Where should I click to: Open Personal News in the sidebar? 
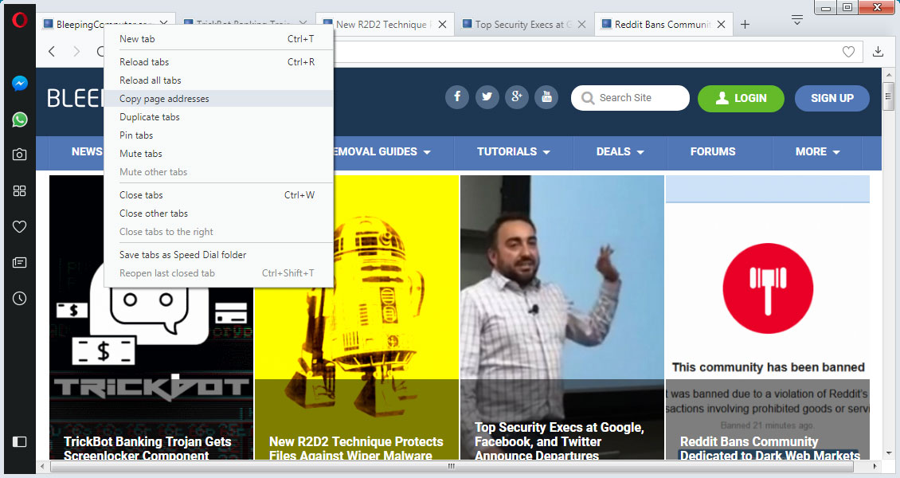tap(20, 262)
